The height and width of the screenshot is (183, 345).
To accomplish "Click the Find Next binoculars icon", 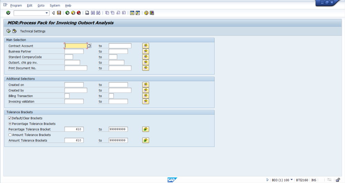I will pyautogui.click(x=98, y=13).
